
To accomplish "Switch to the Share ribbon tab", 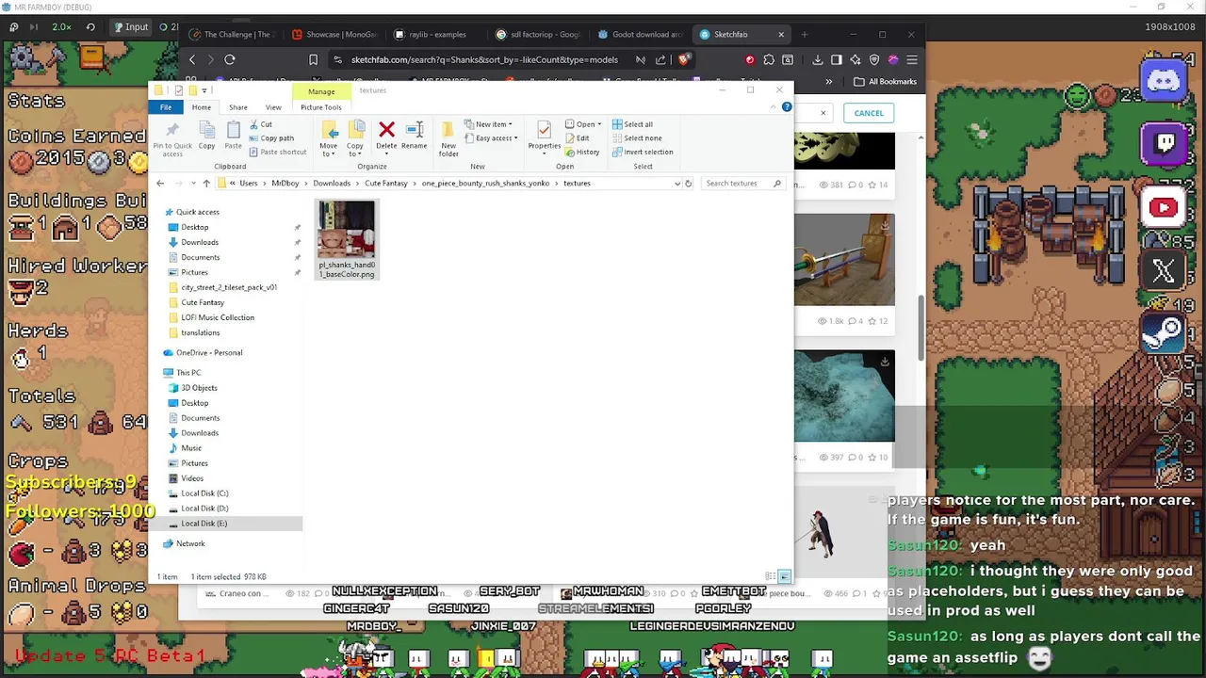I will coord(238,107).
